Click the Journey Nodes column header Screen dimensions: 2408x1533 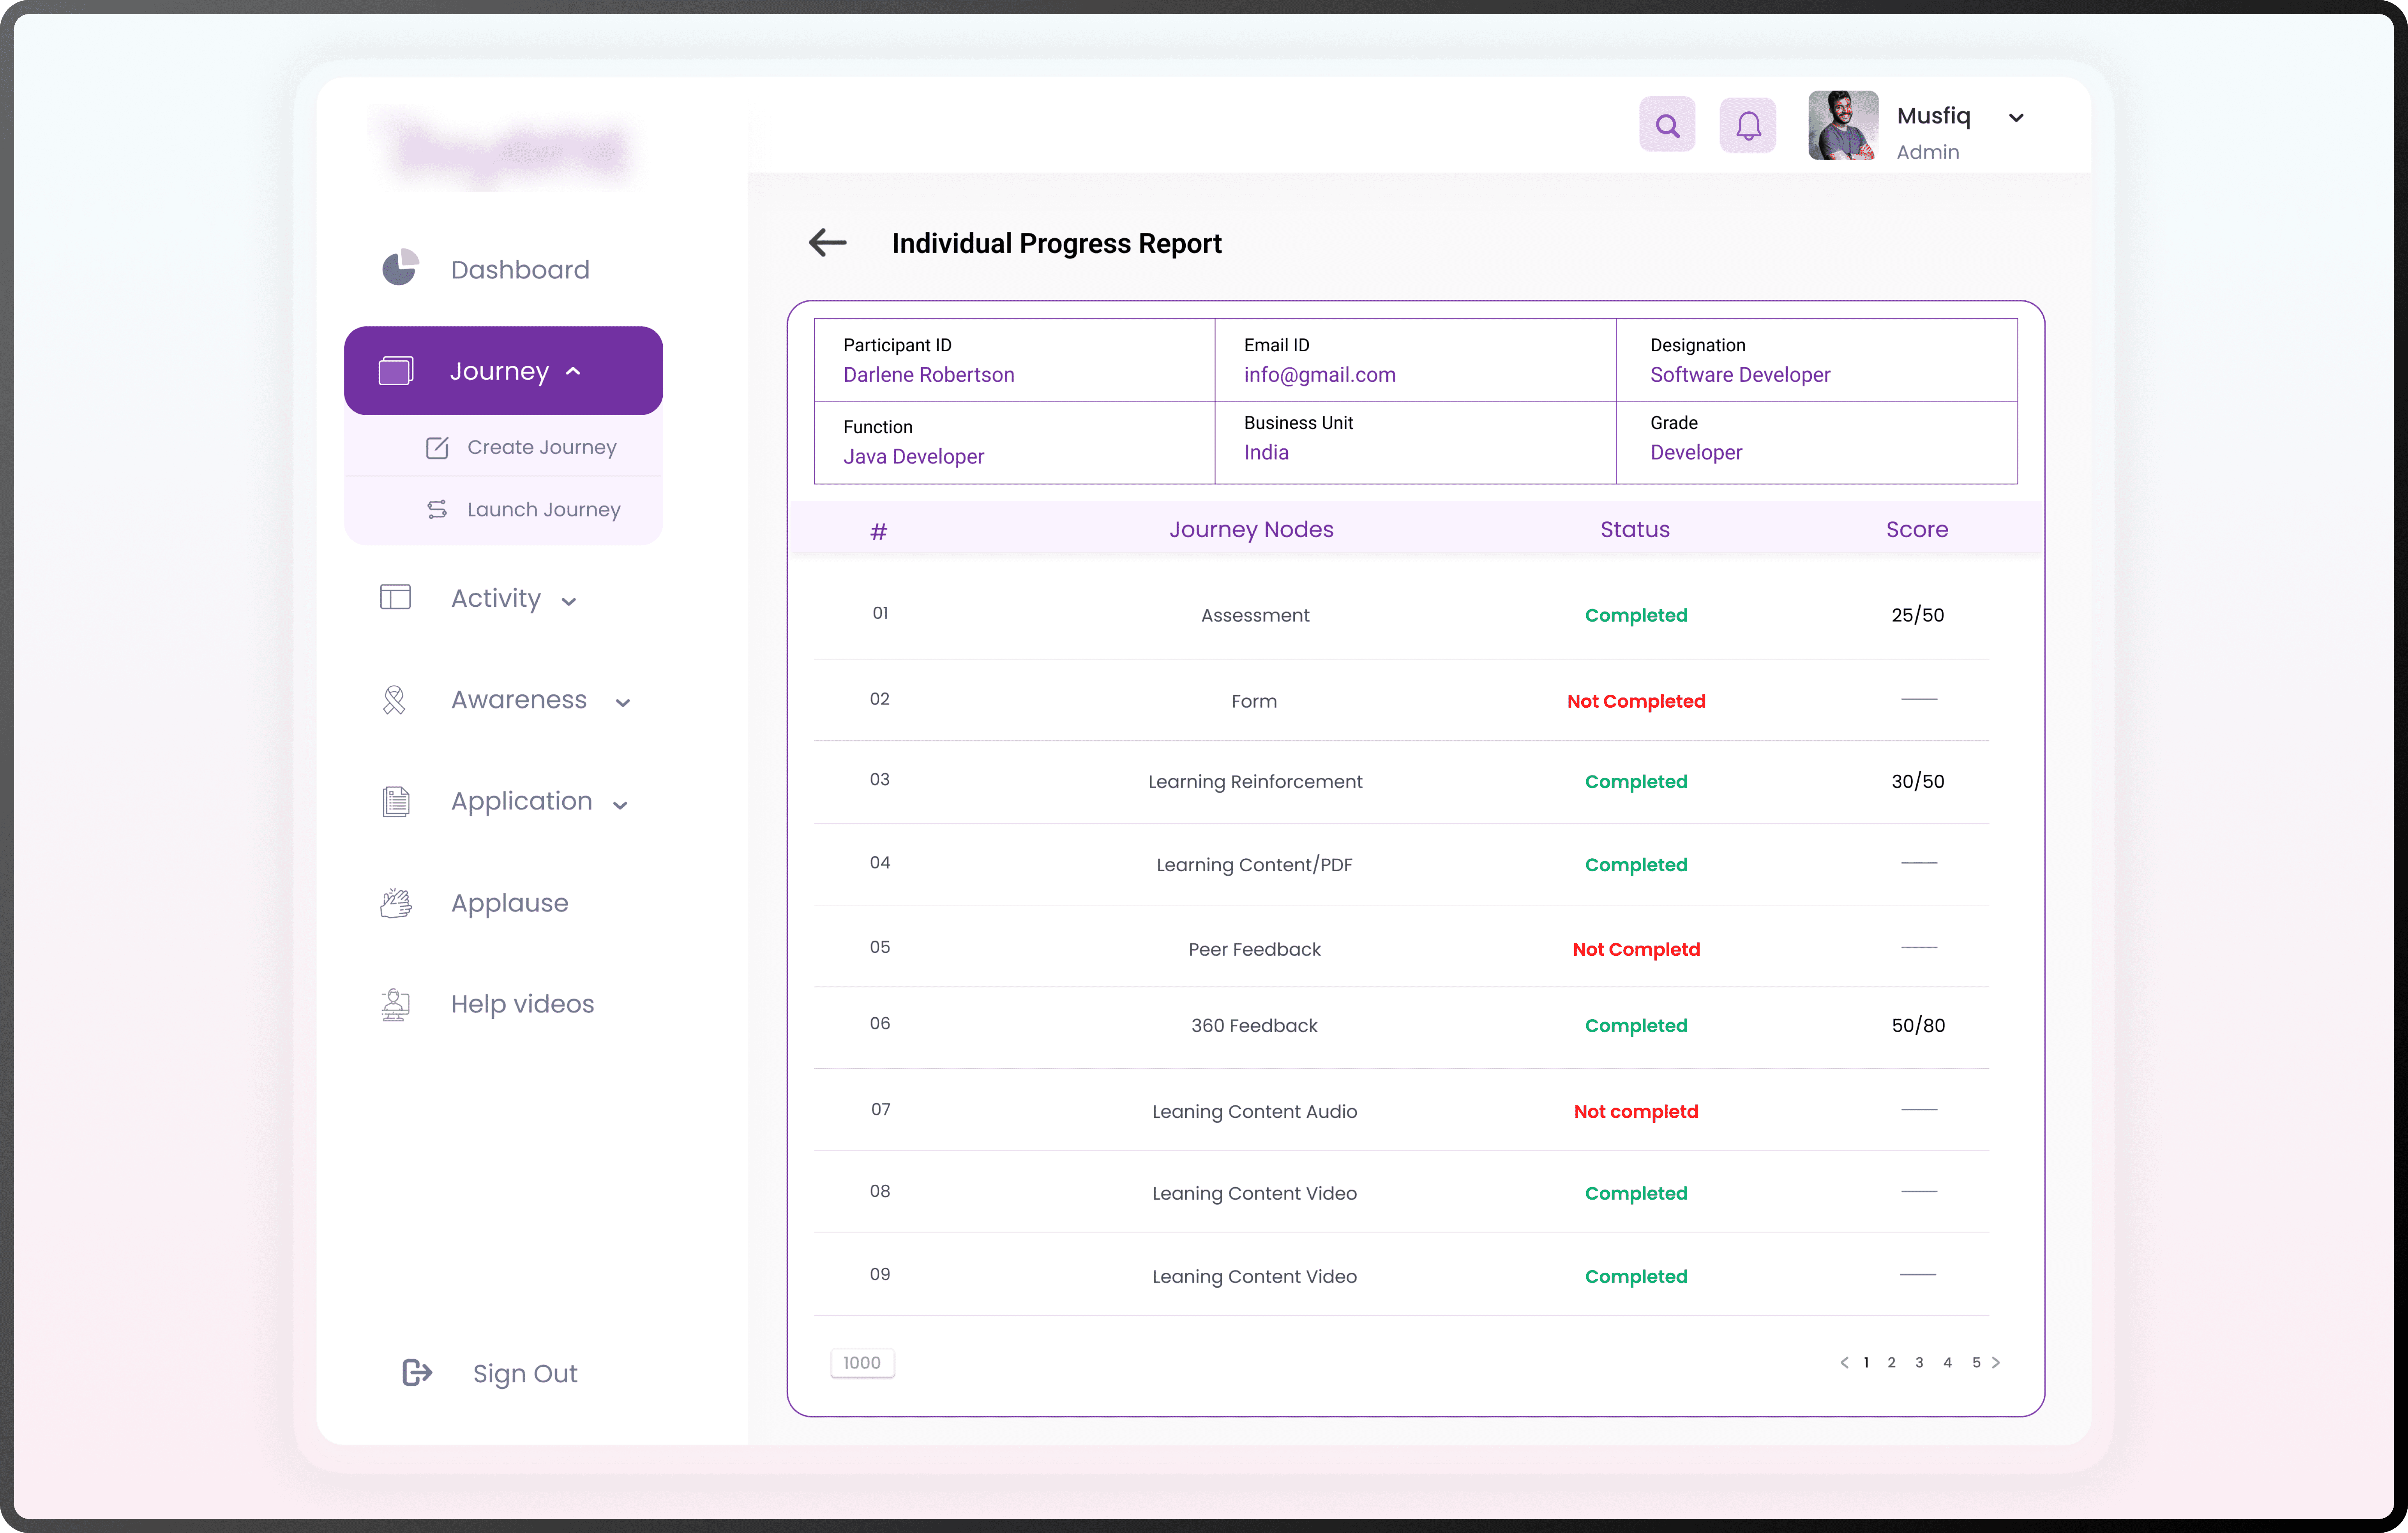(x=1251, y=530)
